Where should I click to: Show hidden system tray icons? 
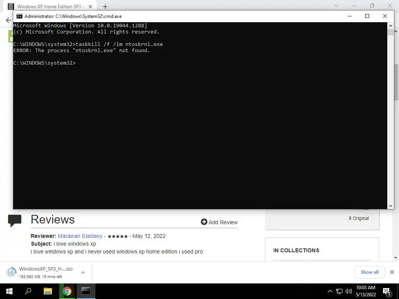[330, 291]
